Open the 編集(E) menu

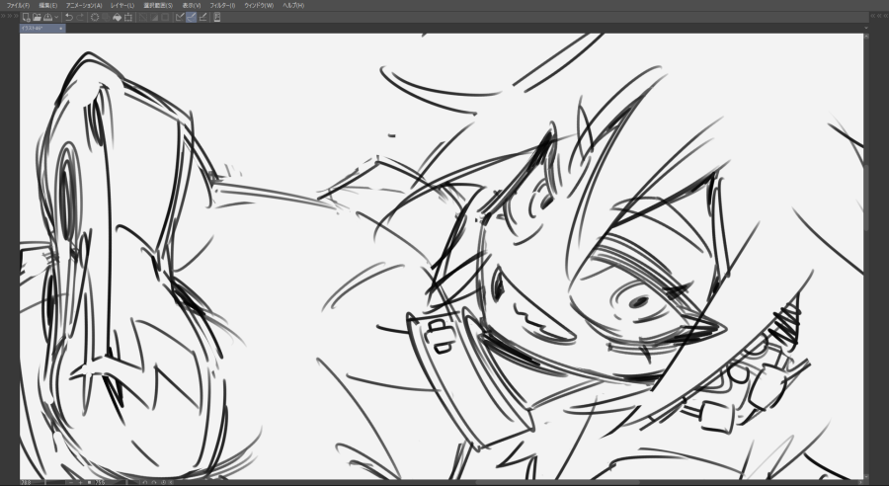(x=47, y=5)
